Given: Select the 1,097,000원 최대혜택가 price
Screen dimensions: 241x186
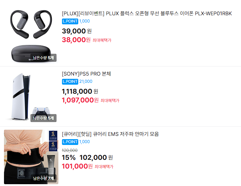Looking at the screenshot, I should tap(91, 100).
